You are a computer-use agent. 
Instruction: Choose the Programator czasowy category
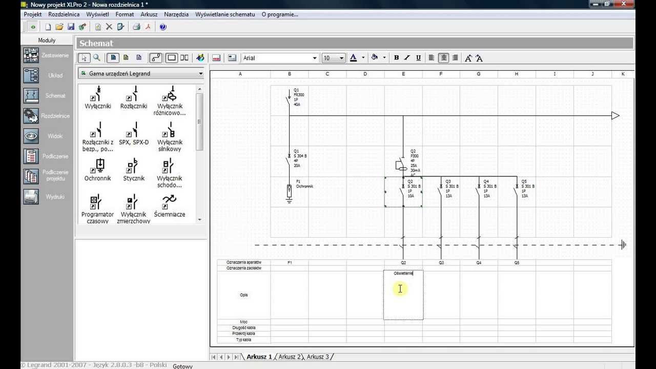(x=98, y=209)
